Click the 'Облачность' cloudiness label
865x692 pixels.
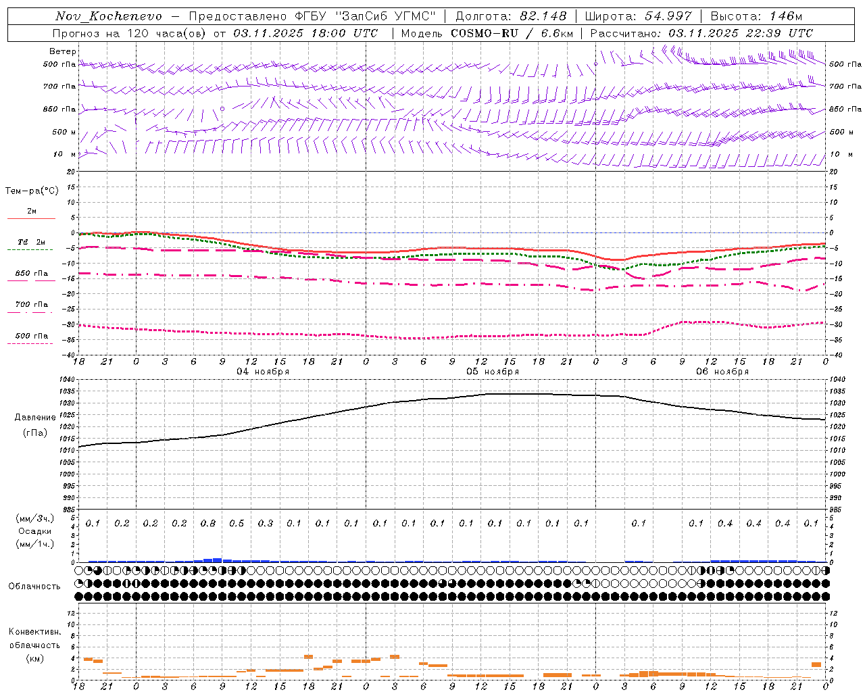coord(34,587)
